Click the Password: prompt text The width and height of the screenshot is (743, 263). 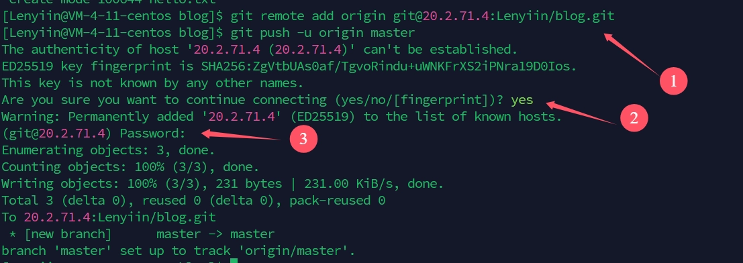coord(152,133)
